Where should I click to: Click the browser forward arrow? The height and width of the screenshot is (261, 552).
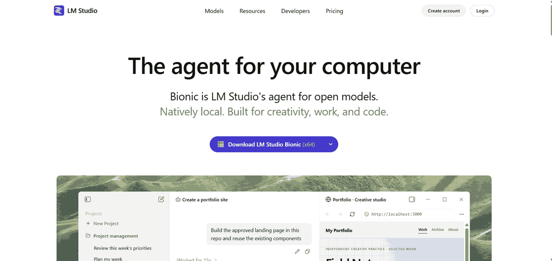tap(340, 214)
